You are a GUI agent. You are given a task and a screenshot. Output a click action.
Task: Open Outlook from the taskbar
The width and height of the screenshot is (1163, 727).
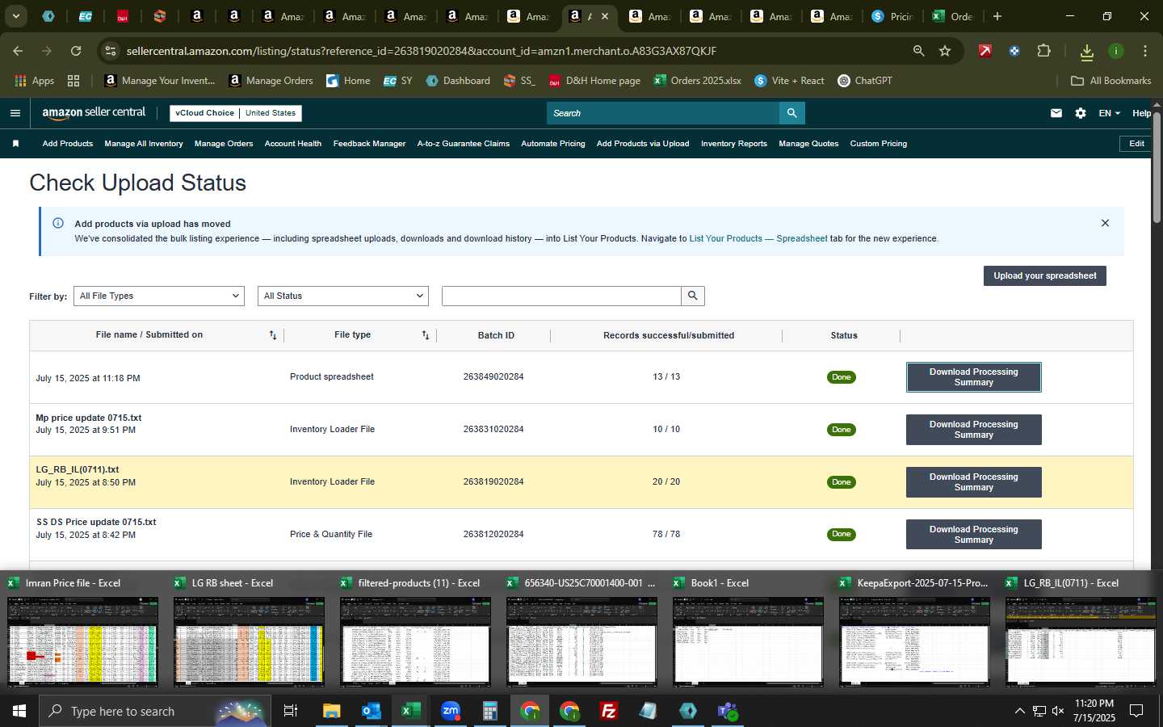tap(372, 711)
